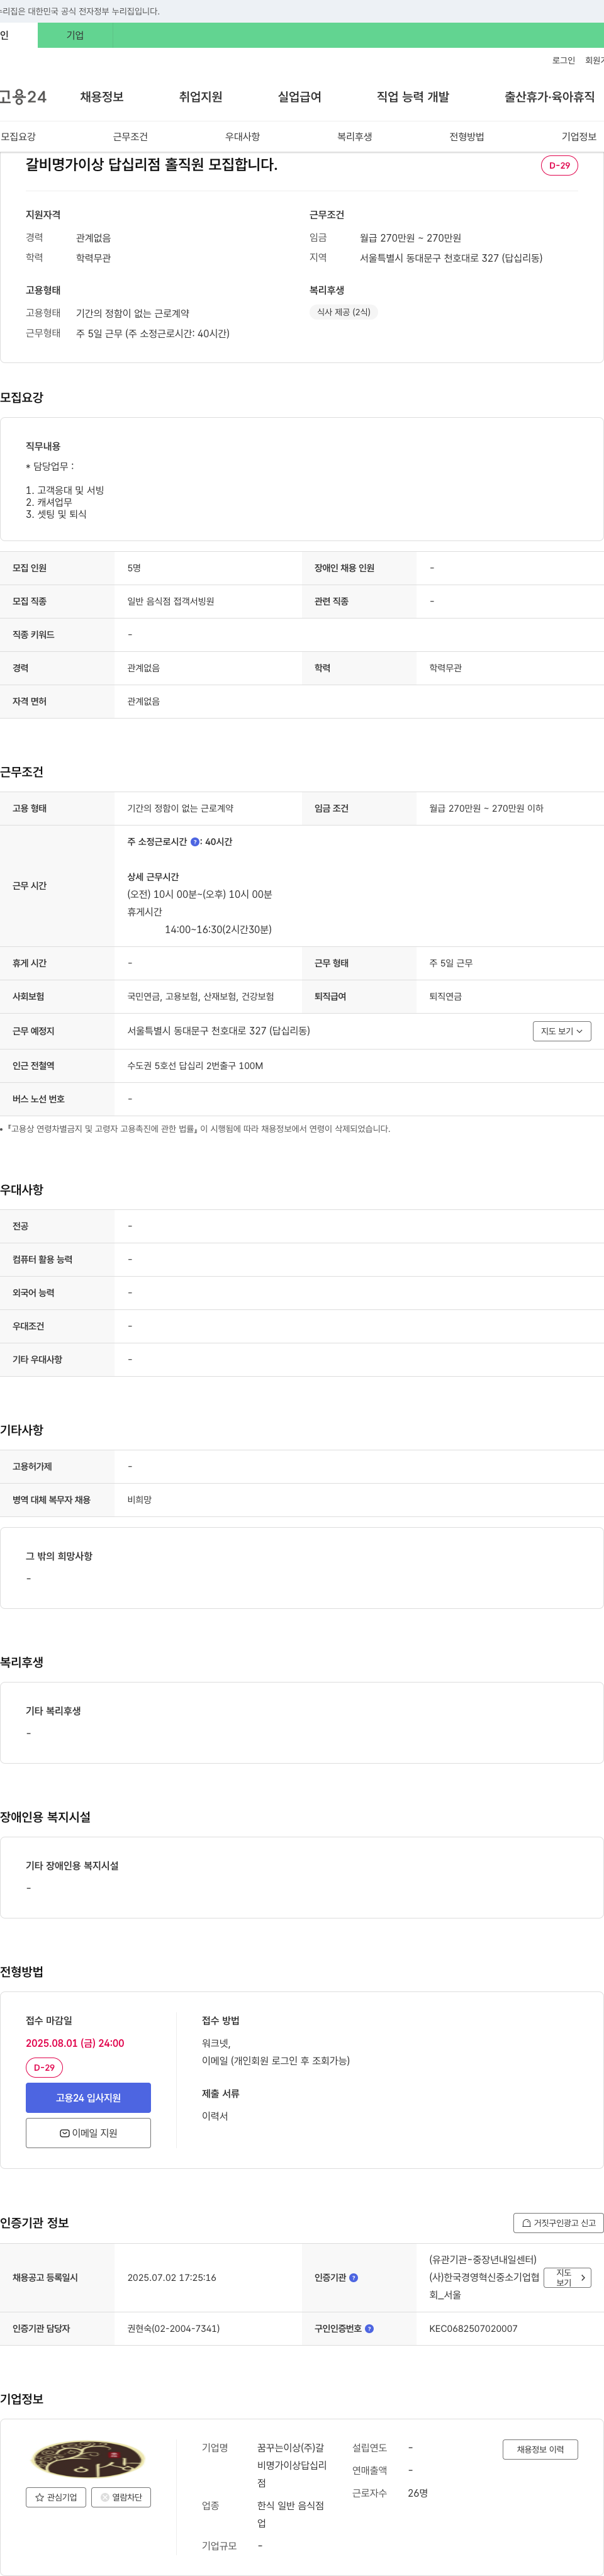Click the job title heading text

pos(151,164)
